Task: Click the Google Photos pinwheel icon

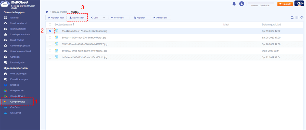Action: pyautogui.click(x=5, y=102)
